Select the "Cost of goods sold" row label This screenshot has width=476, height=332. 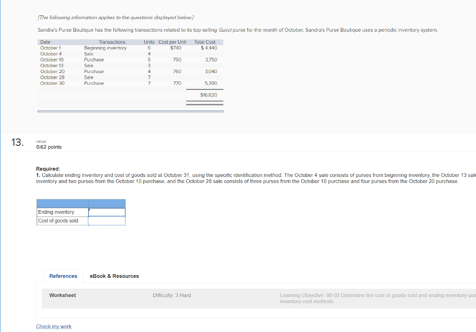pos(58,221)
